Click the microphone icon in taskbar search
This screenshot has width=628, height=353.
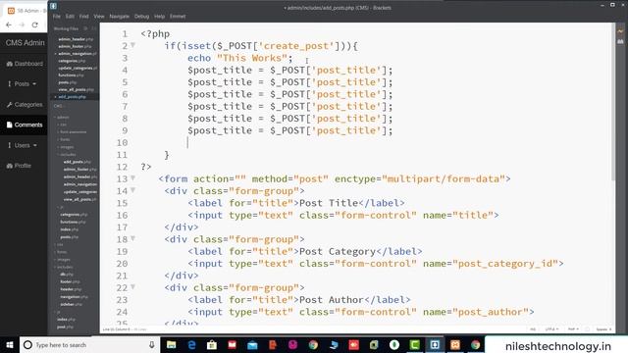[x=152, y=344]
